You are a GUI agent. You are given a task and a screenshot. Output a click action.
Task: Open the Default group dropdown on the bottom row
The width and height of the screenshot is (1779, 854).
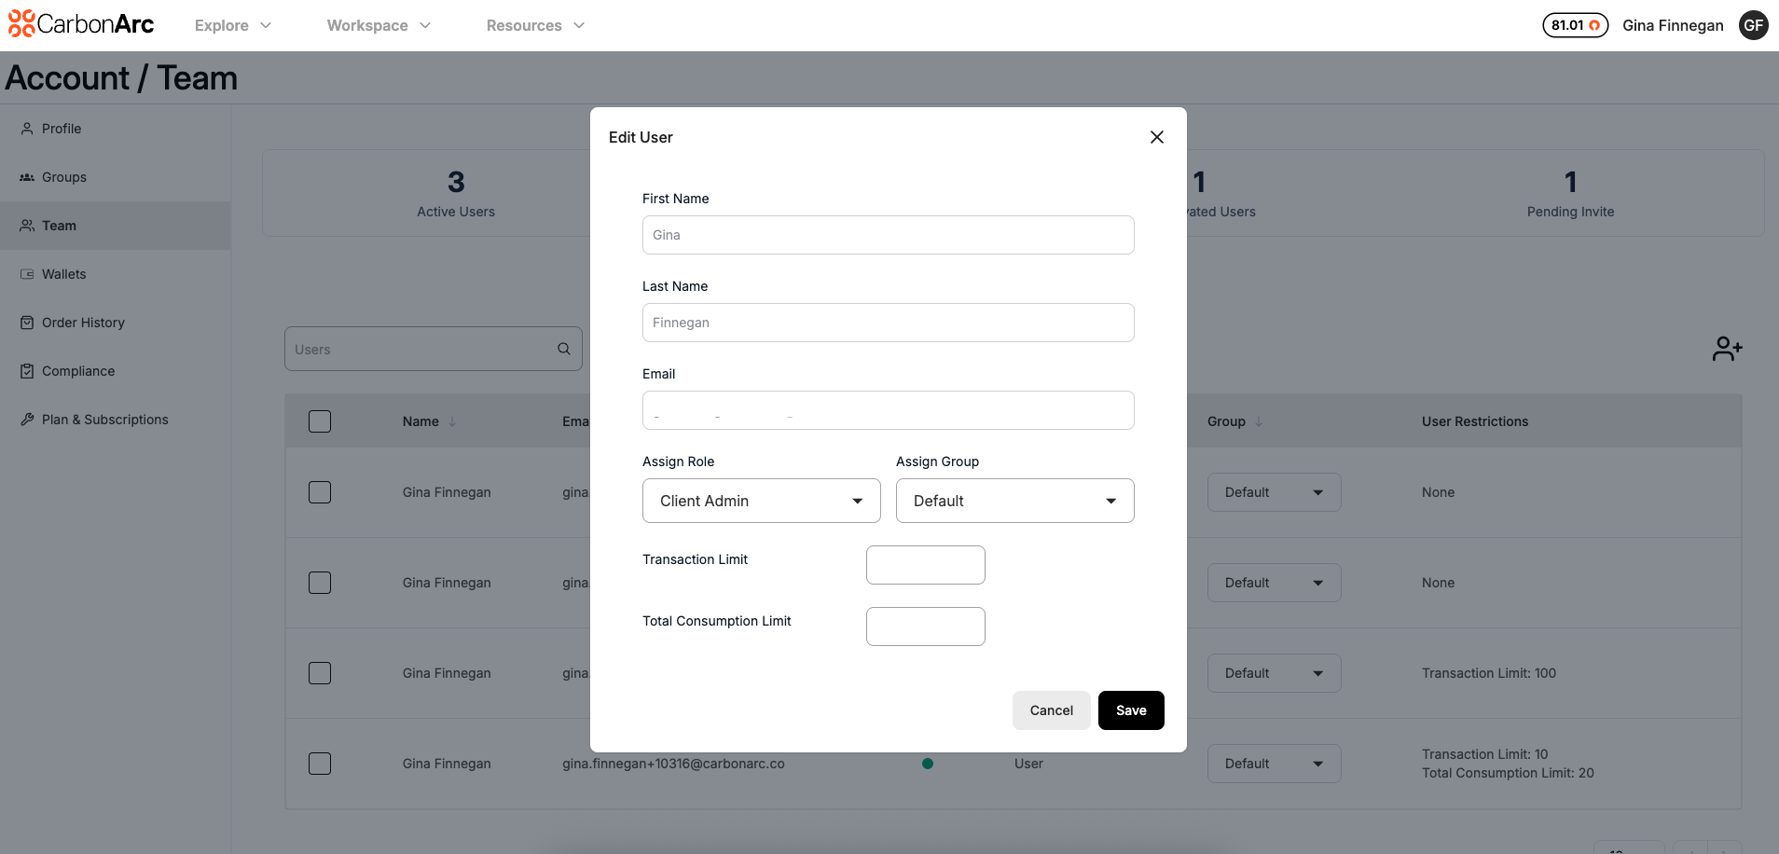click(1273, 763)
